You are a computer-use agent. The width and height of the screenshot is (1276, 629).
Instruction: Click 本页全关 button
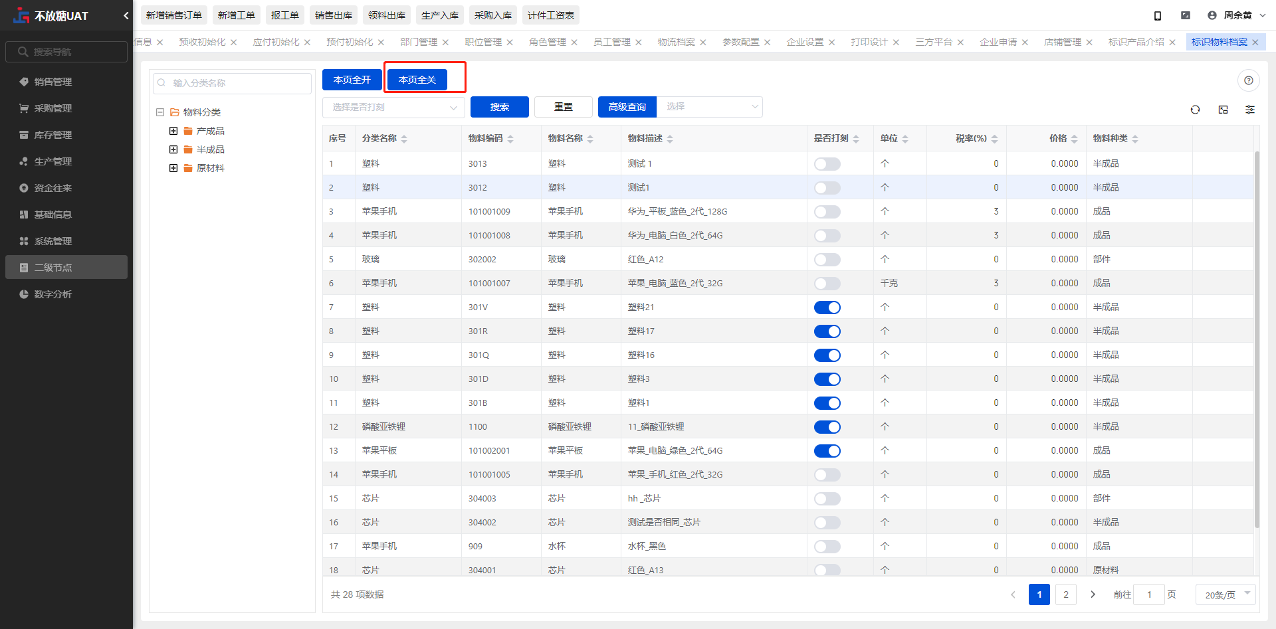417,80
